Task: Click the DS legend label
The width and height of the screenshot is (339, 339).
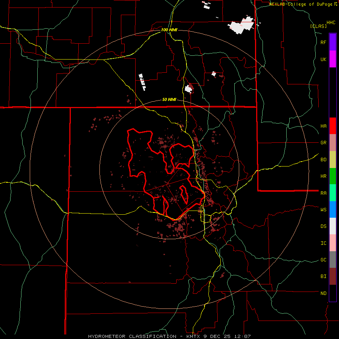Action: 324,226
